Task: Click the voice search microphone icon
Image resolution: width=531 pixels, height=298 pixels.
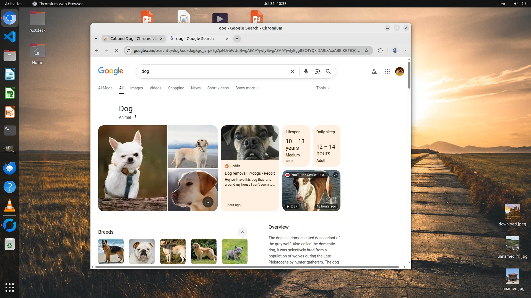Action: [306, 71]
